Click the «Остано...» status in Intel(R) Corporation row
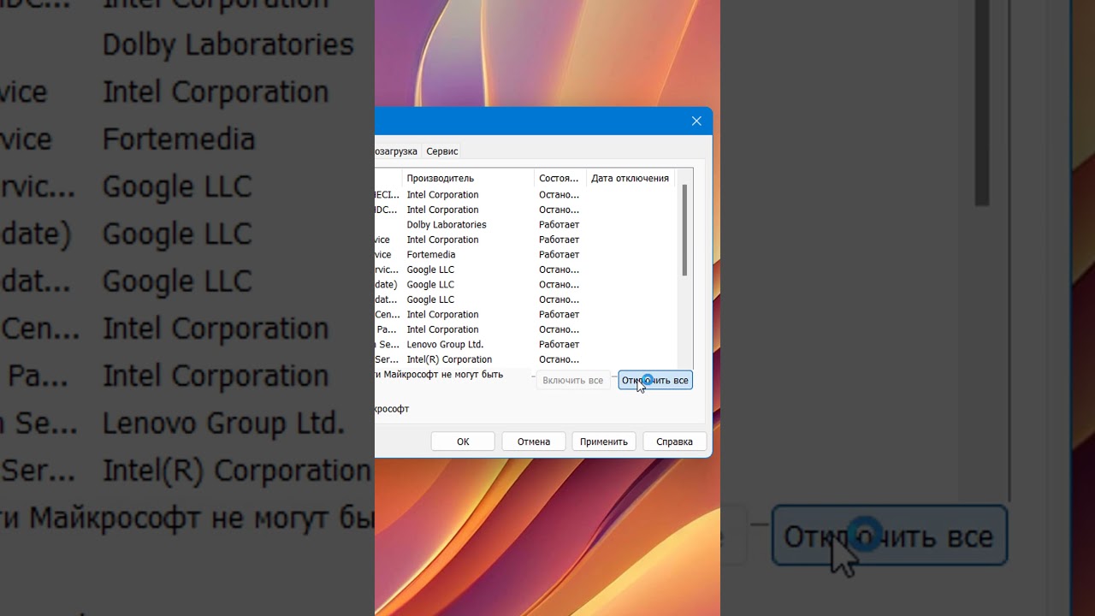 [x=559, y=359]
